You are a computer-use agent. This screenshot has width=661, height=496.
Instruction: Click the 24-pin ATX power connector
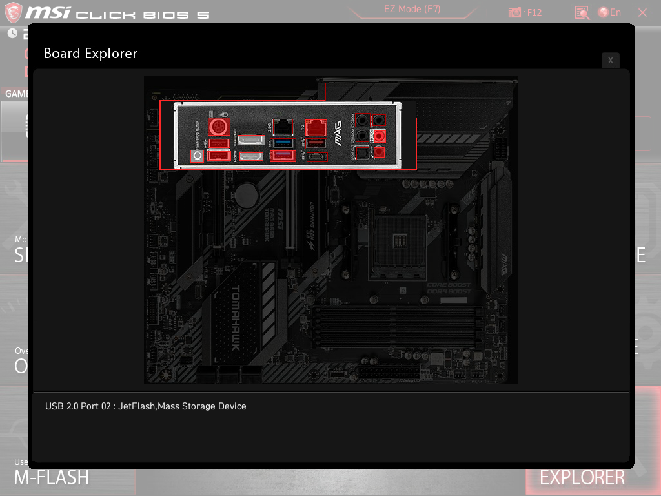coord(388,373)
